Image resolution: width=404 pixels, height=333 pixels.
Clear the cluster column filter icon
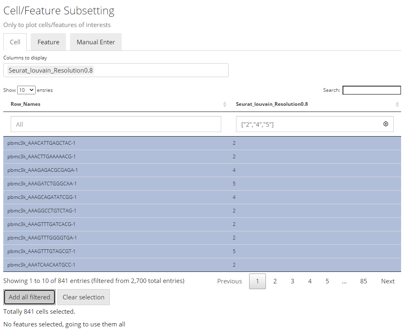click(x=386, y=124)
